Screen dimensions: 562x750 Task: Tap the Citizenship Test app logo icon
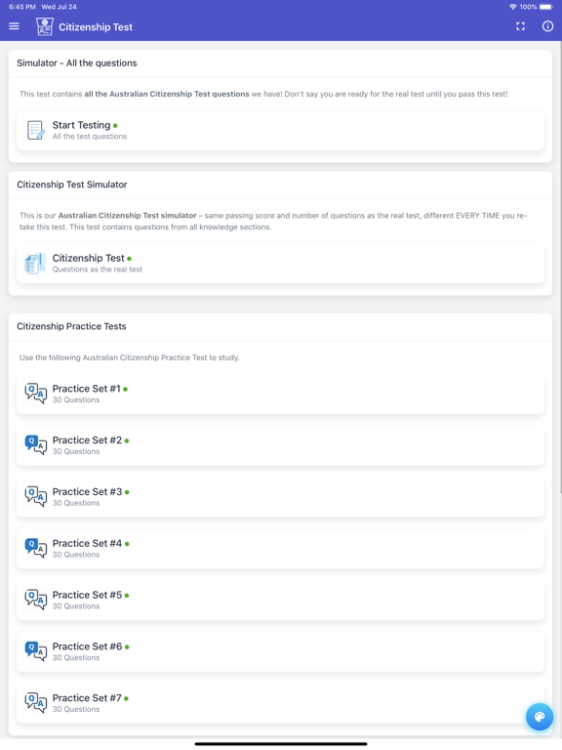click(x=45, y=26)
